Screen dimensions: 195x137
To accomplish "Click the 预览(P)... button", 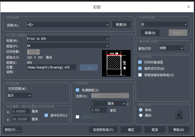I will coord(12,130).
